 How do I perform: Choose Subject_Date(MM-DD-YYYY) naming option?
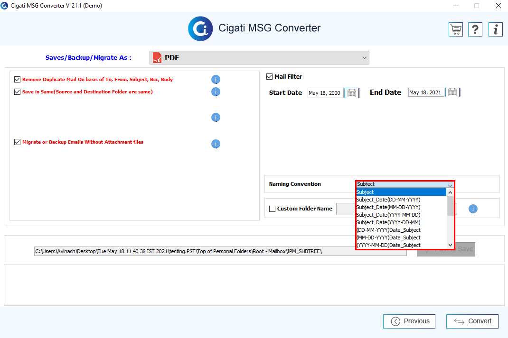click(x=401, y=207)
